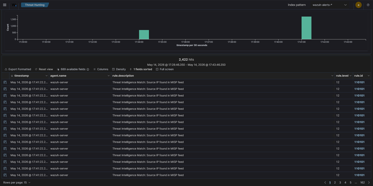This screenshot has width=373, height=186.
Task: Click the timestamp column header label
Action: click(22, 76)
